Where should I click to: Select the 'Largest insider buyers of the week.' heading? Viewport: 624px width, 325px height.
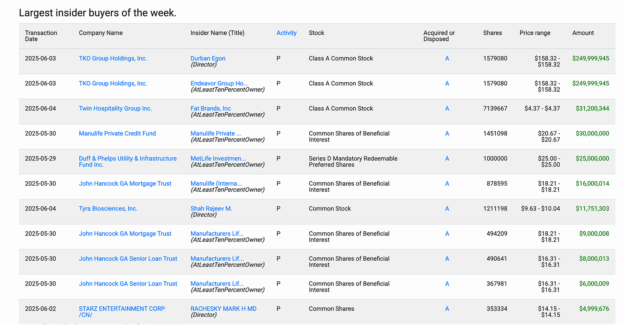coord(98,13)
